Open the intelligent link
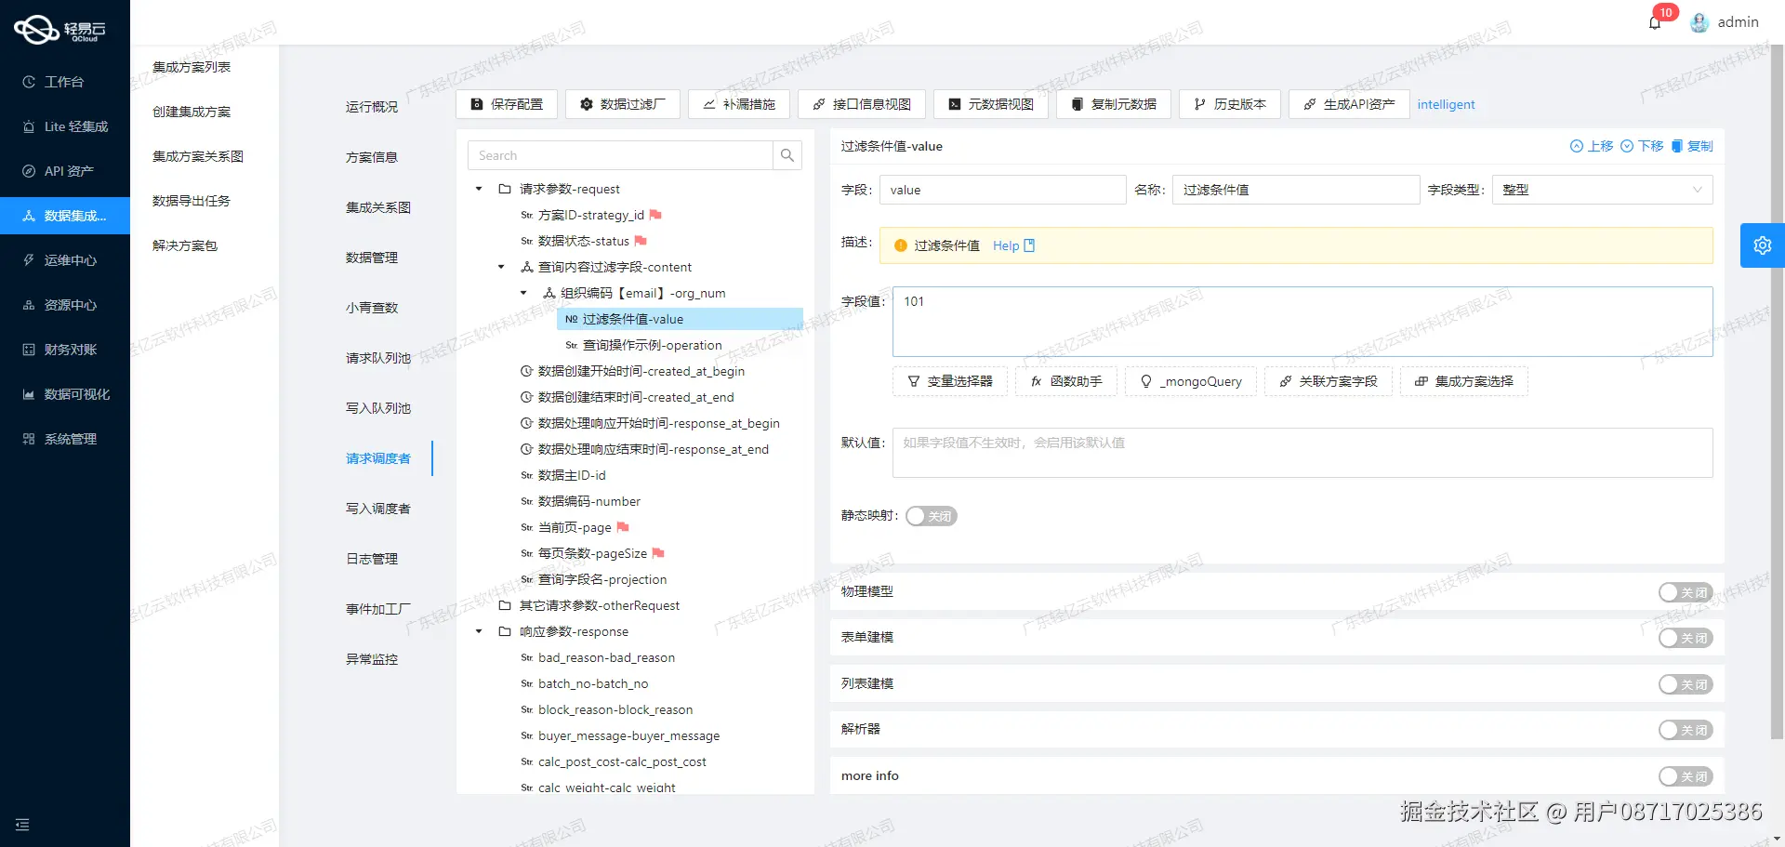This screenshot has height=847, width=1785. [x=1446, y=104]
